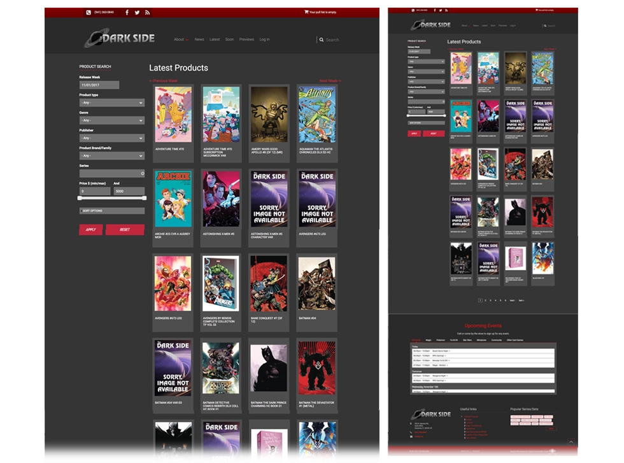Open the Dark Side Facebook page icon
The height and width of the screenshot is (463, 624).
pyautogui.click(x=127, y=11)
